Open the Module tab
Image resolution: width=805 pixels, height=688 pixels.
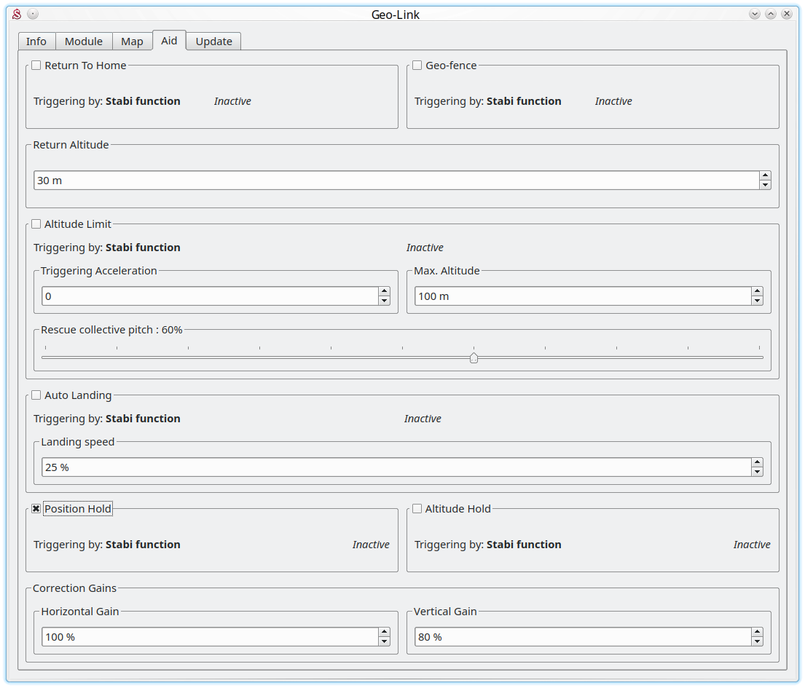point(84,41)
